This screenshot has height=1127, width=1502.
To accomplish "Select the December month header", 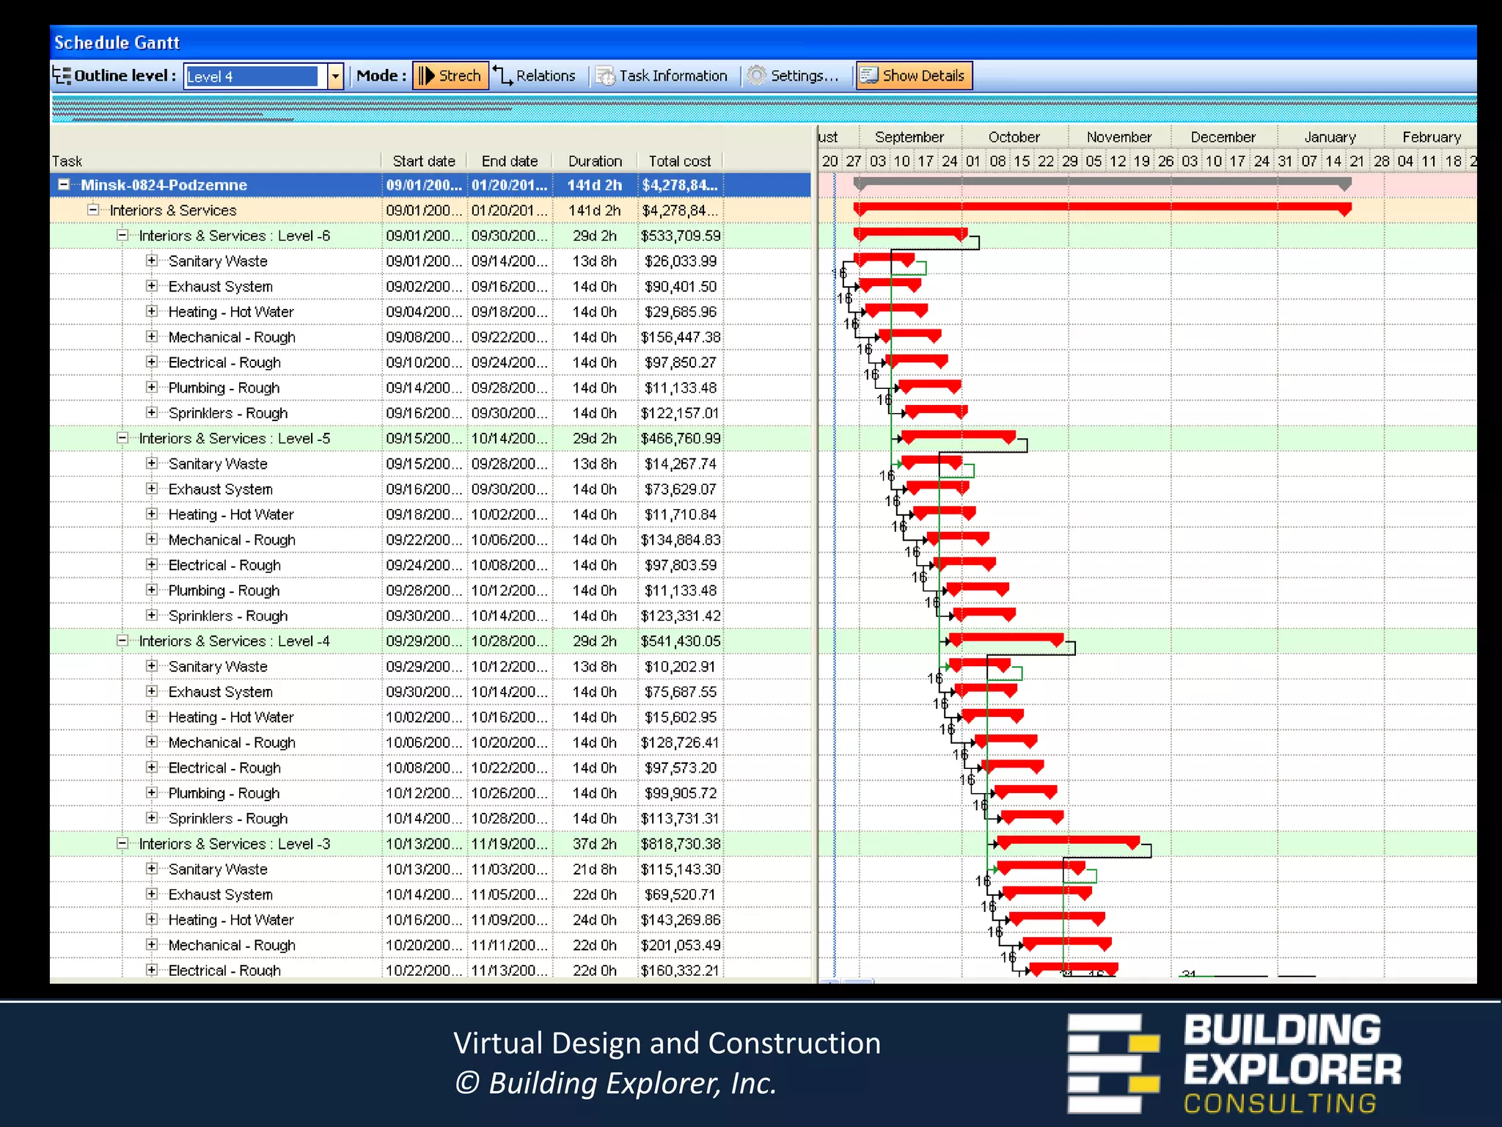I will click(x=1223, y=137).
